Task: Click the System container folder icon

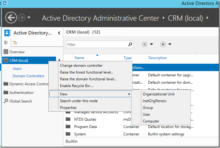Action: [x=68, y=134]
